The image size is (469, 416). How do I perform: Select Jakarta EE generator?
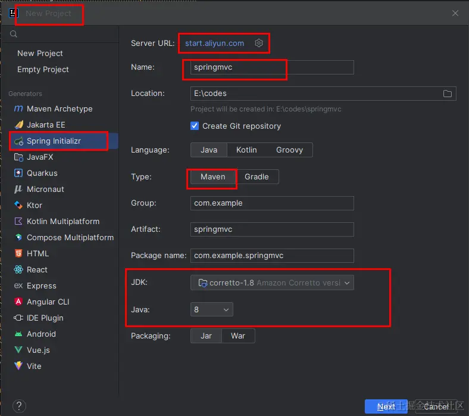pos(46,125)
